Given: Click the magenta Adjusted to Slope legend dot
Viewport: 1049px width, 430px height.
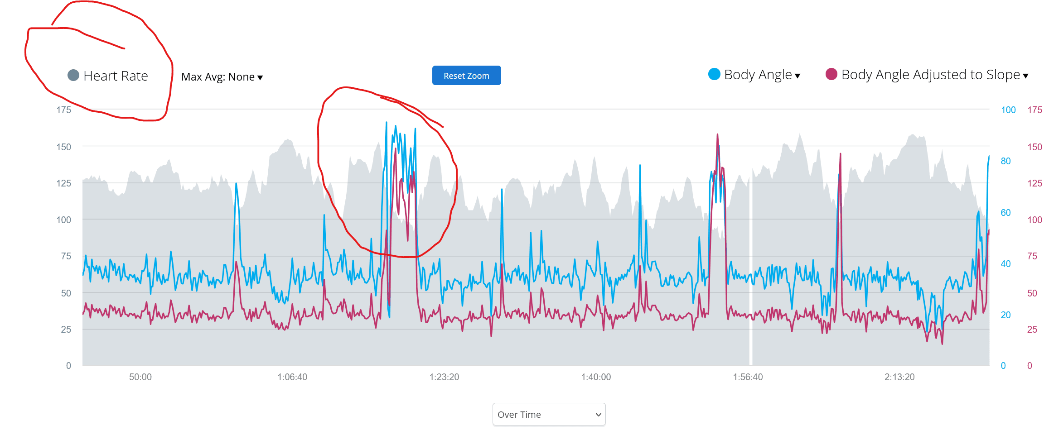Looking at the screenshot, I should 831,74.
